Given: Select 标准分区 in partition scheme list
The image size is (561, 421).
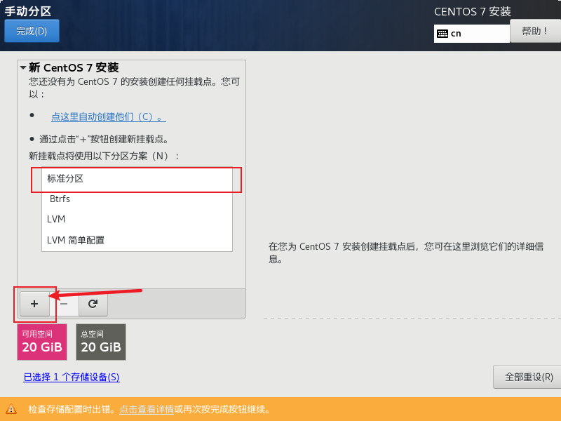Looking at the screenshot, I should [x=137, y=179].
